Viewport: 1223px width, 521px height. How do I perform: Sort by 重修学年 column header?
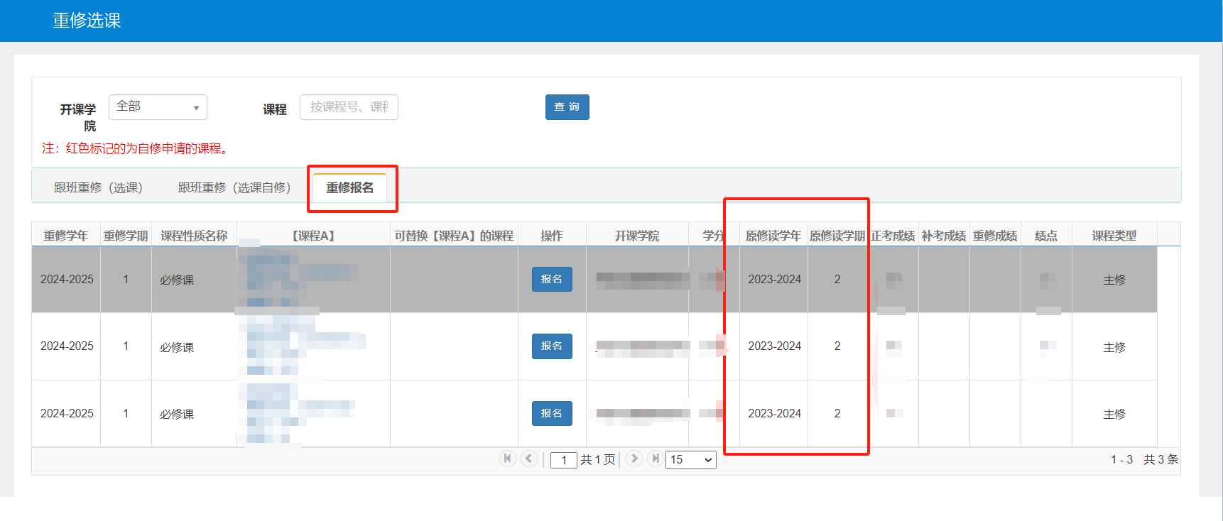[x=66, y=236]
